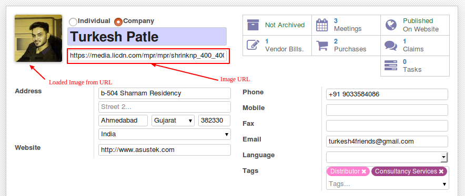Viewport: 465px width, 196px height.
Task: Click the contact profile photo
Action: tap(38, 38)
